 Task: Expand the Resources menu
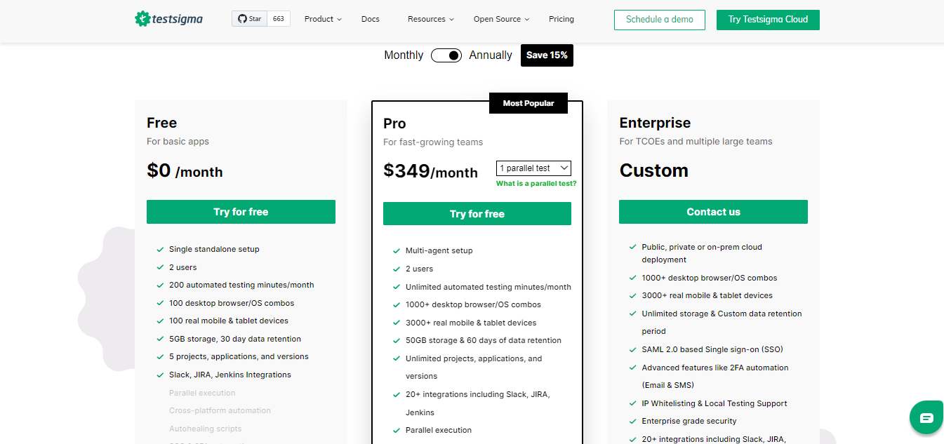(430, 19)
